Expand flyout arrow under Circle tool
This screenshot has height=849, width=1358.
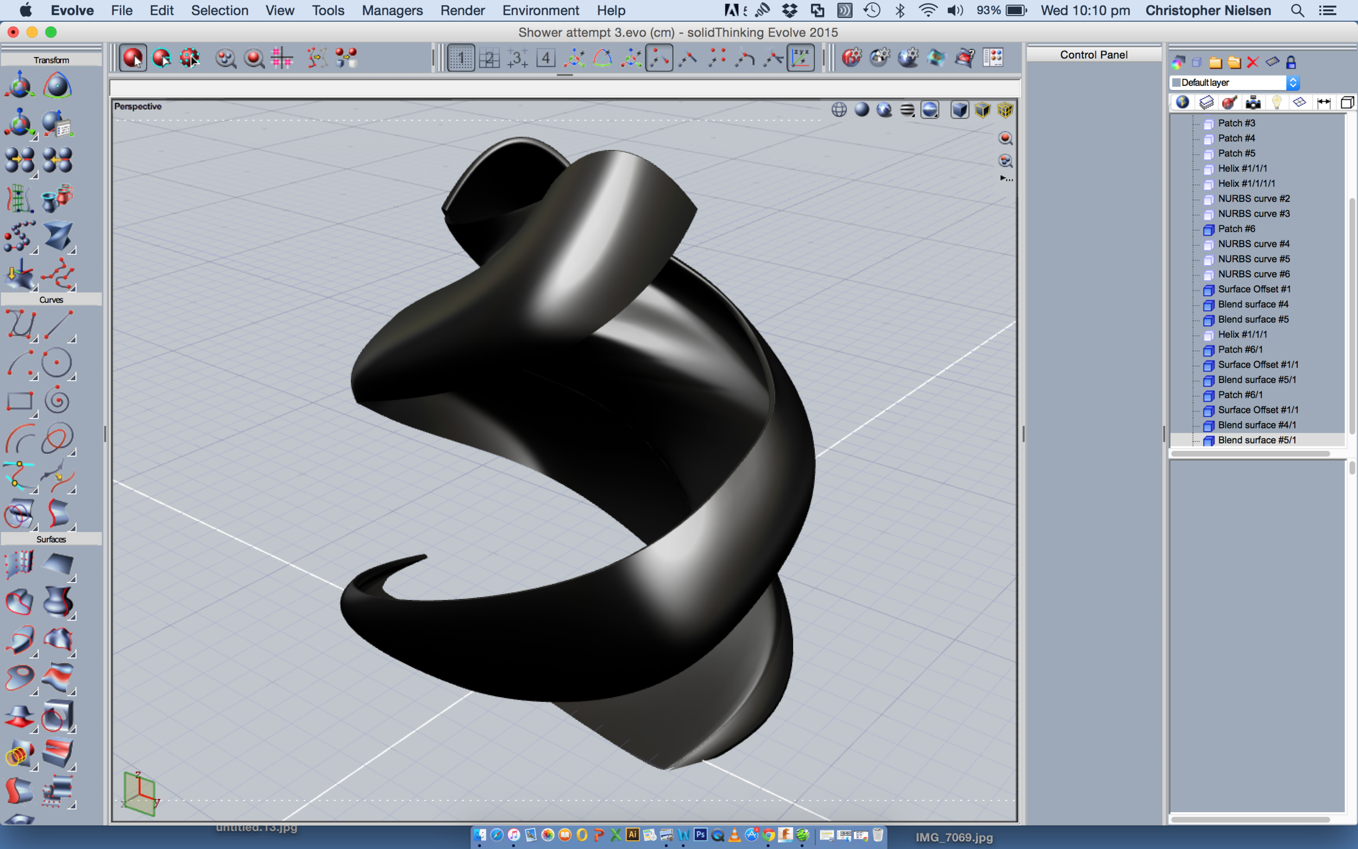(71, 377)
